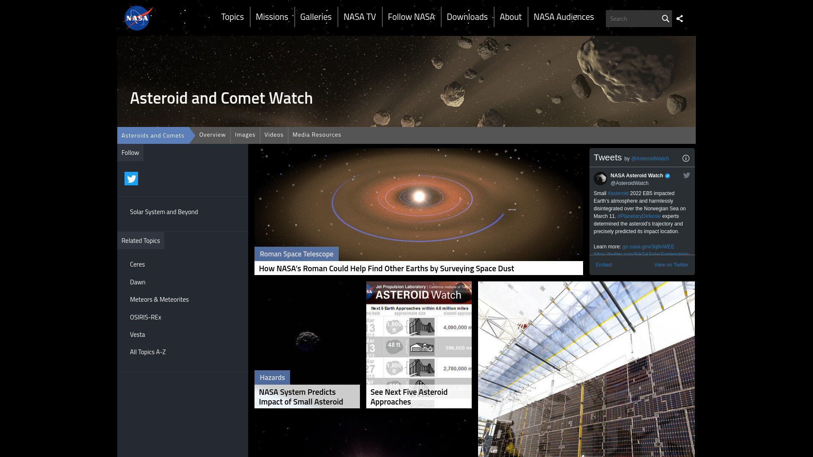
Task: Open the Dawn related topic
Action: tap(138, 282)
